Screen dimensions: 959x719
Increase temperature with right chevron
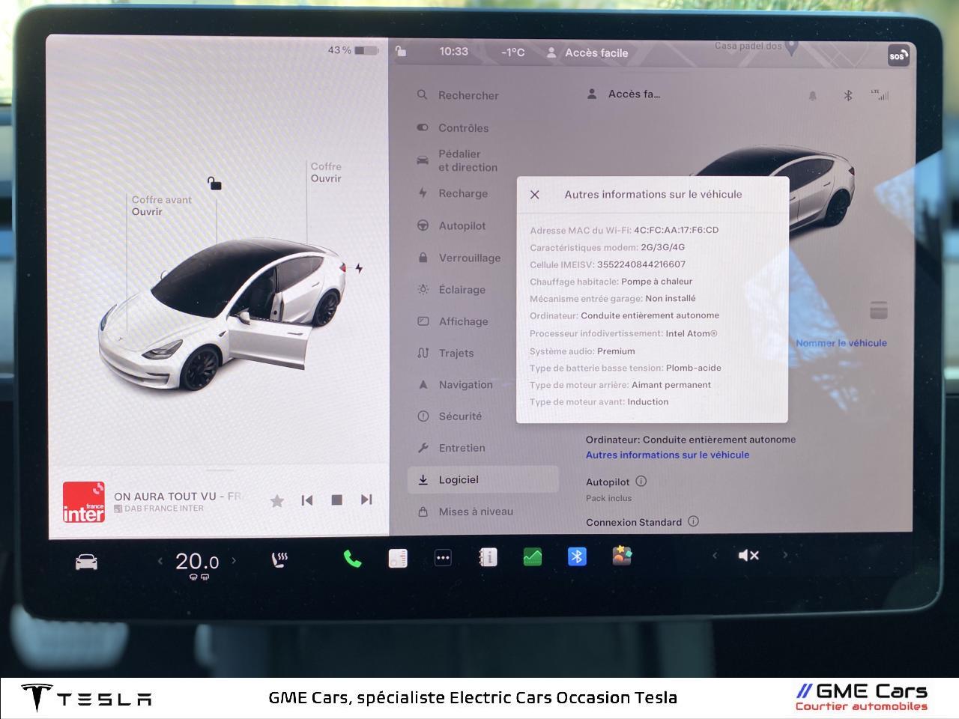tap(234, 560)
